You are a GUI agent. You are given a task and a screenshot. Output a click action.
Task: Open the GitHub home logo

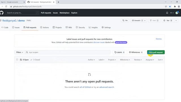[x=1, y=13]
